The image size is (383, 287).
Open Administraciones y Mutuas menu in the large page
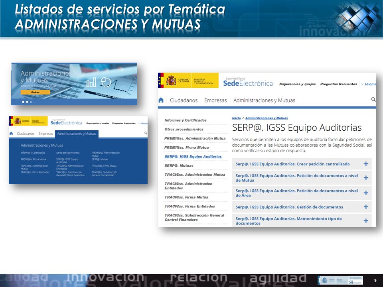point(264,100)
